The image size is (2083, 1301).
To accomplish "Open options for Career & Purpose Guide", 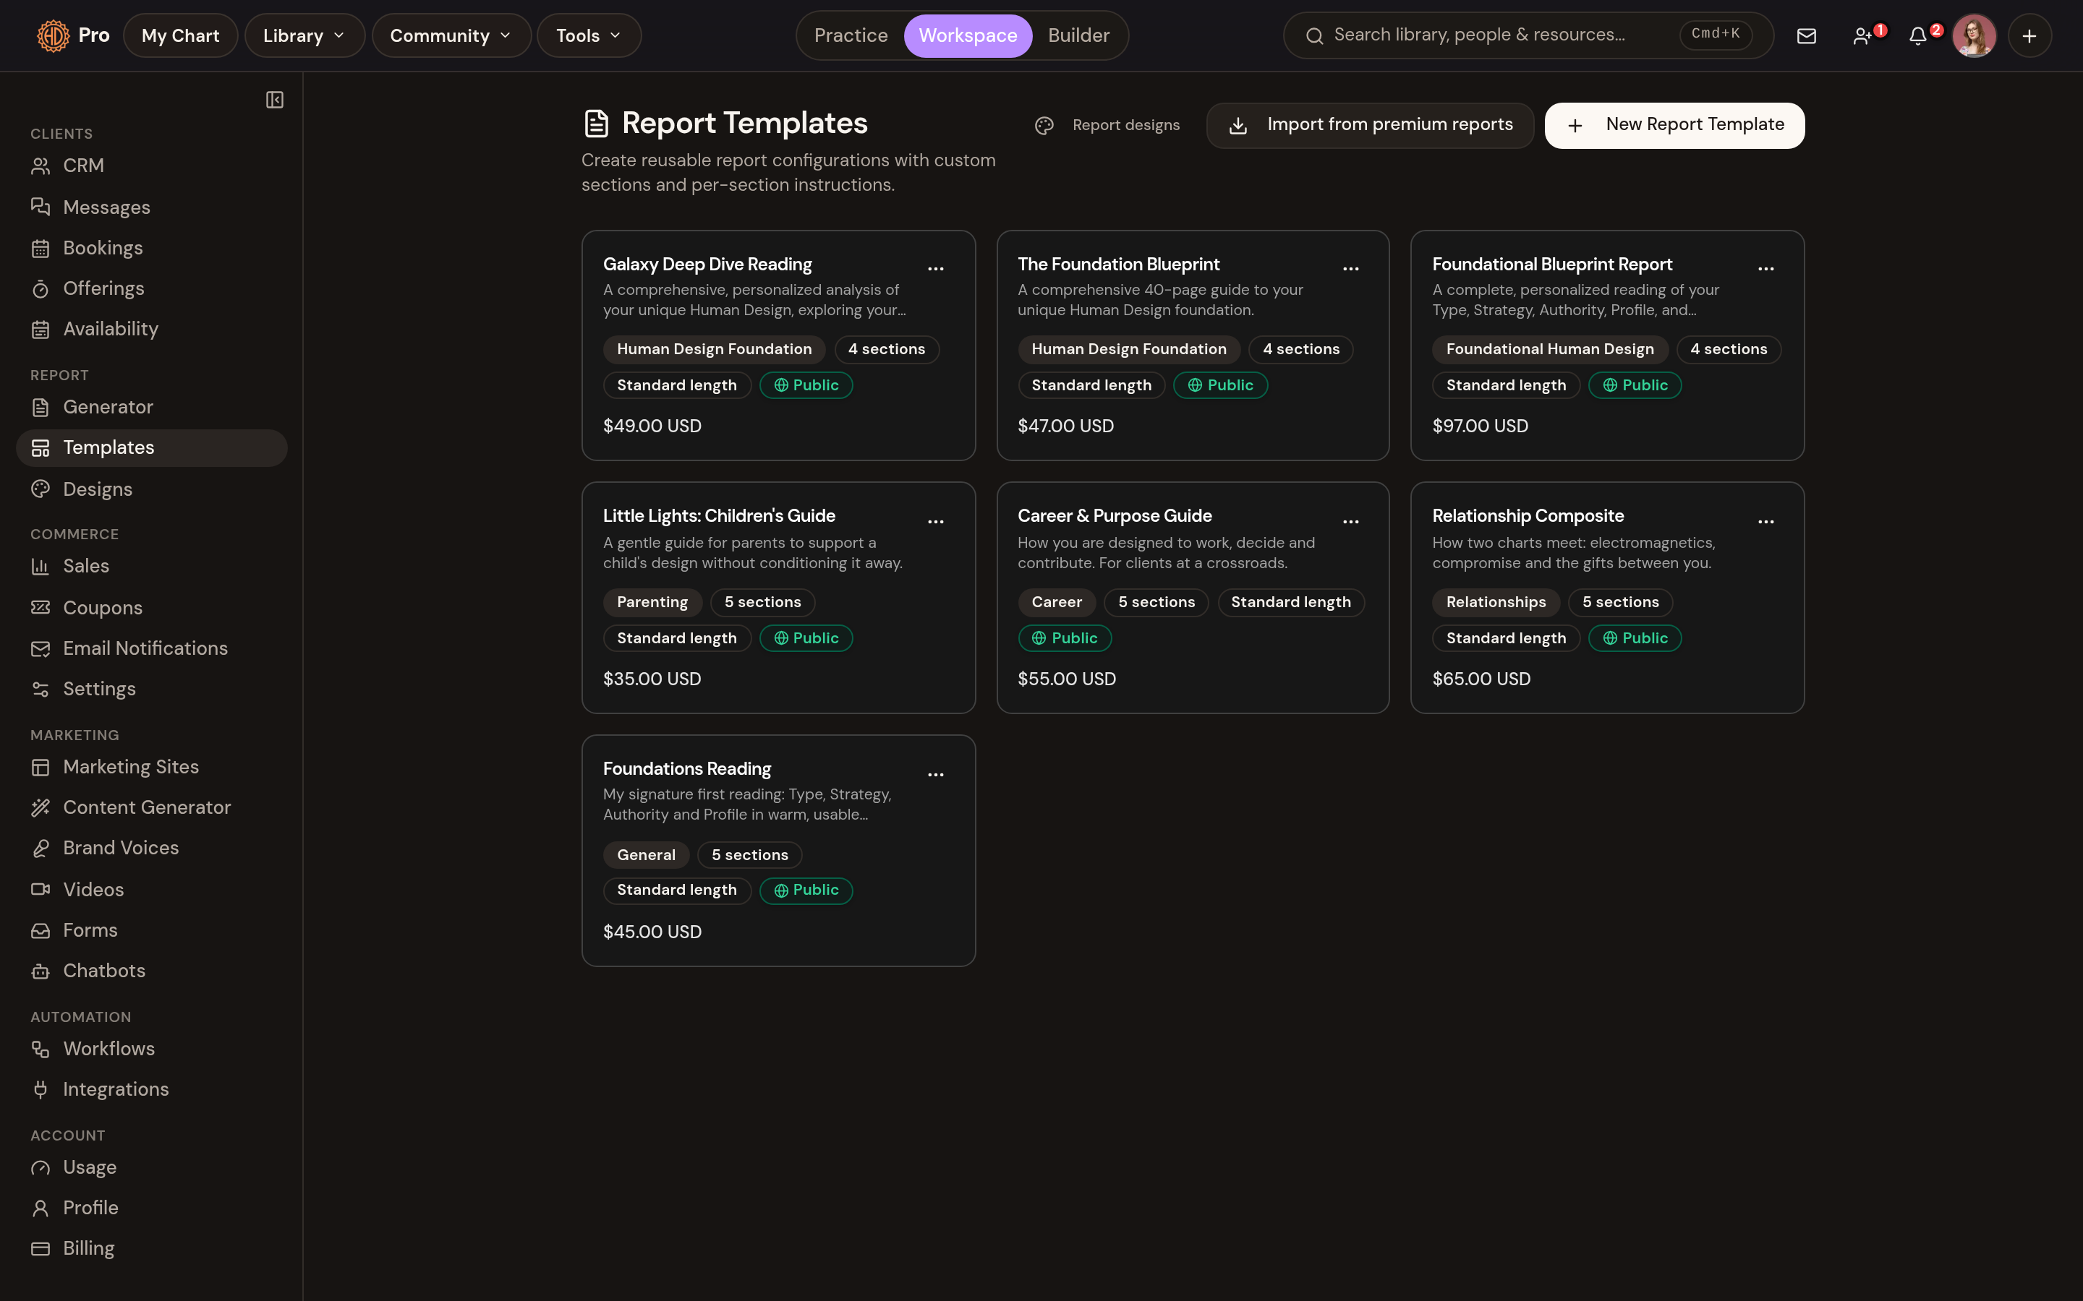I will coord(1350,521).
